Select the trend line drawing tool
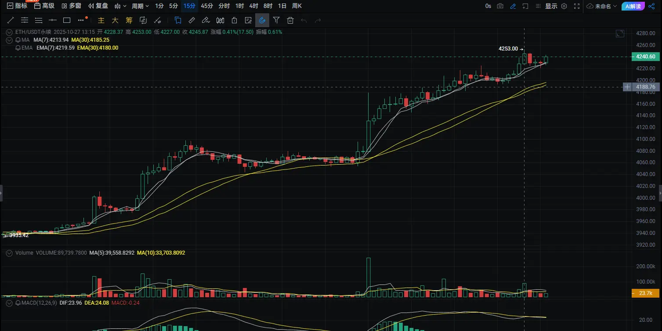This screenshot has height=331, width=662. click(11, 20)
